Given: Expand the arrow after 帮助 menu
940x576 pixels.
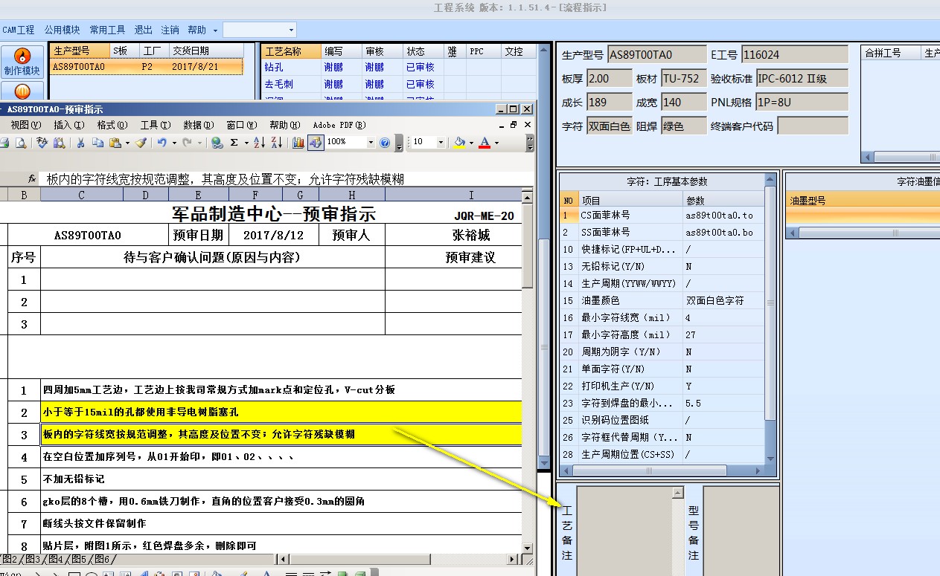Looking at the screenshot, I should (215, 30).
